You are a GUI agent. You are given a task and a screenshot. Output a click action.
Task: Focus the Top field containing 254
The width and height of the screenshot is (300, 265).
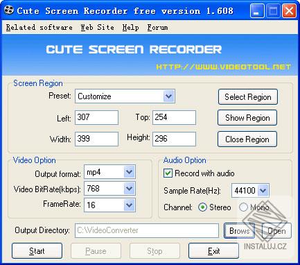(x=174, y=117)
